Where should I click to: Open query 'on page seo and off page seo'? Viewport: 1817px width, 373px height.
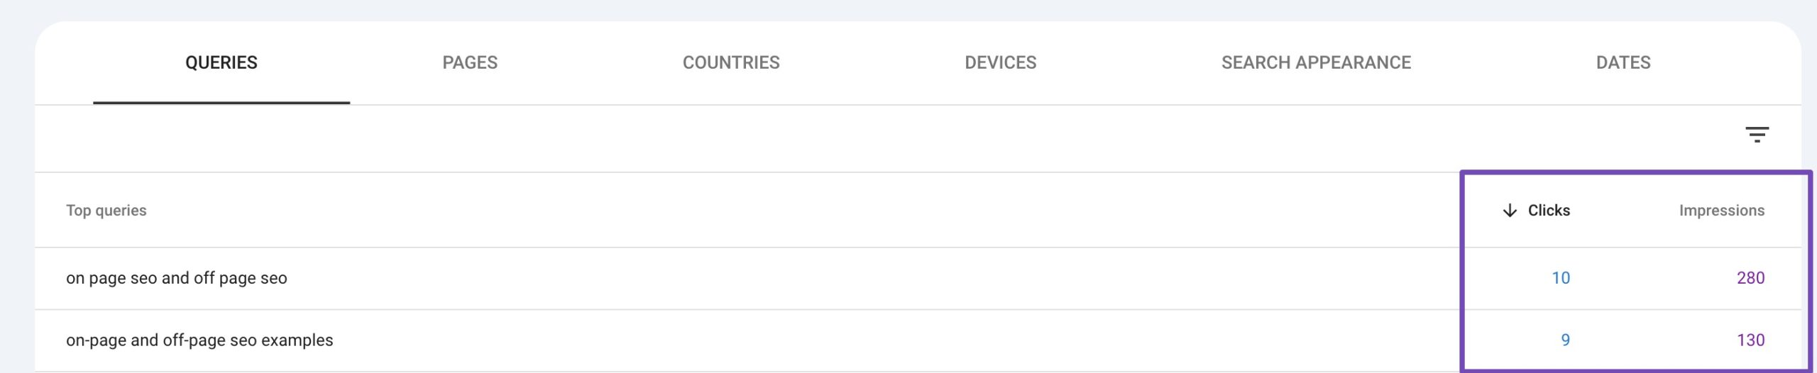click(x=177, y=278)
